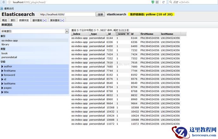Click the _id cell 8960
The height and width of the screenshot is (139, 218).
(109, 100)
